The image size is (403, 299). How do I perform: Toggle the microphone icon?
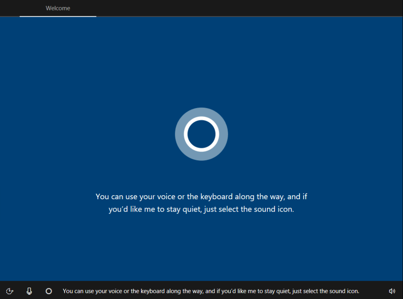click(x=29, y=291)
